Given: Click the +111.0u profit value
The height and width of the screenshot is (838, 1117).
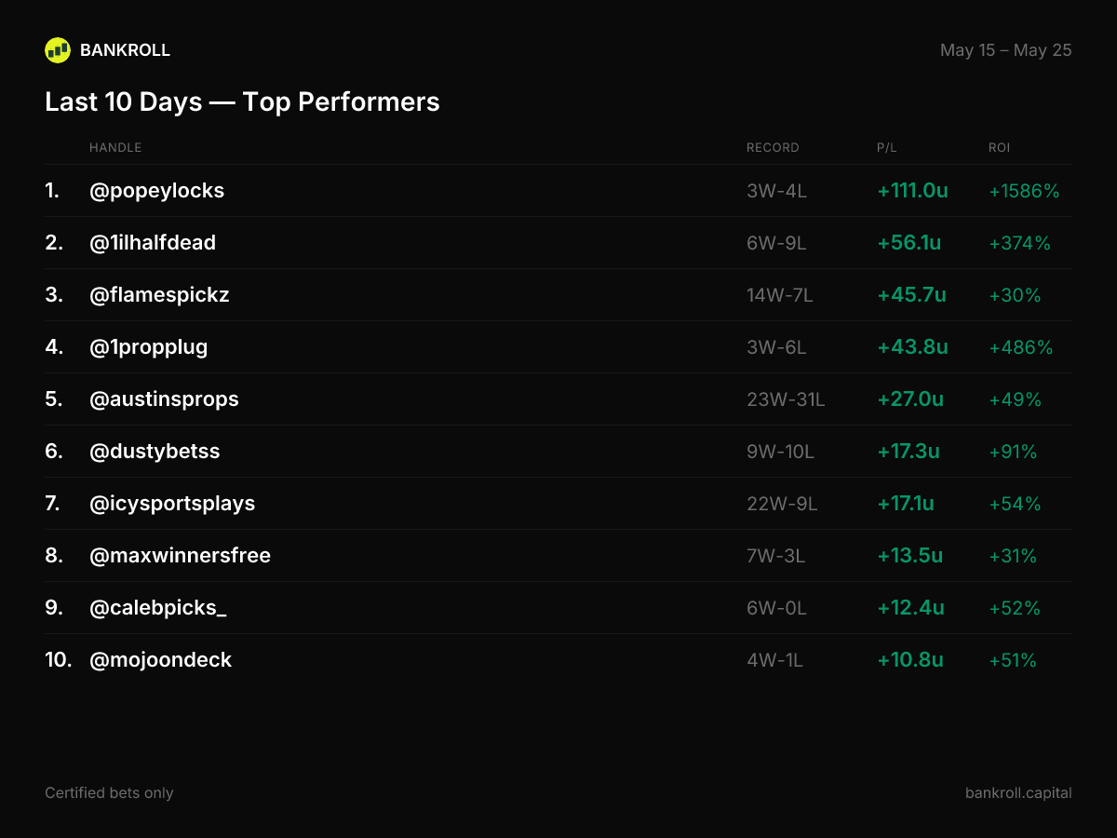Looking at the screenshot, I should [x=912, y=191].
